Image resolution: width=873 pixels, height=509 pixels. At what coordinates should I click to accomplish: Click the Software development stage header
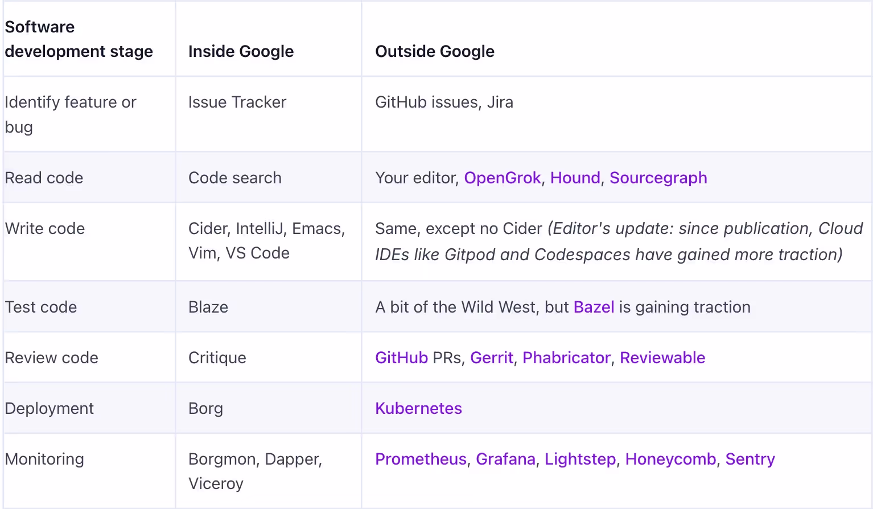point(79,39)
